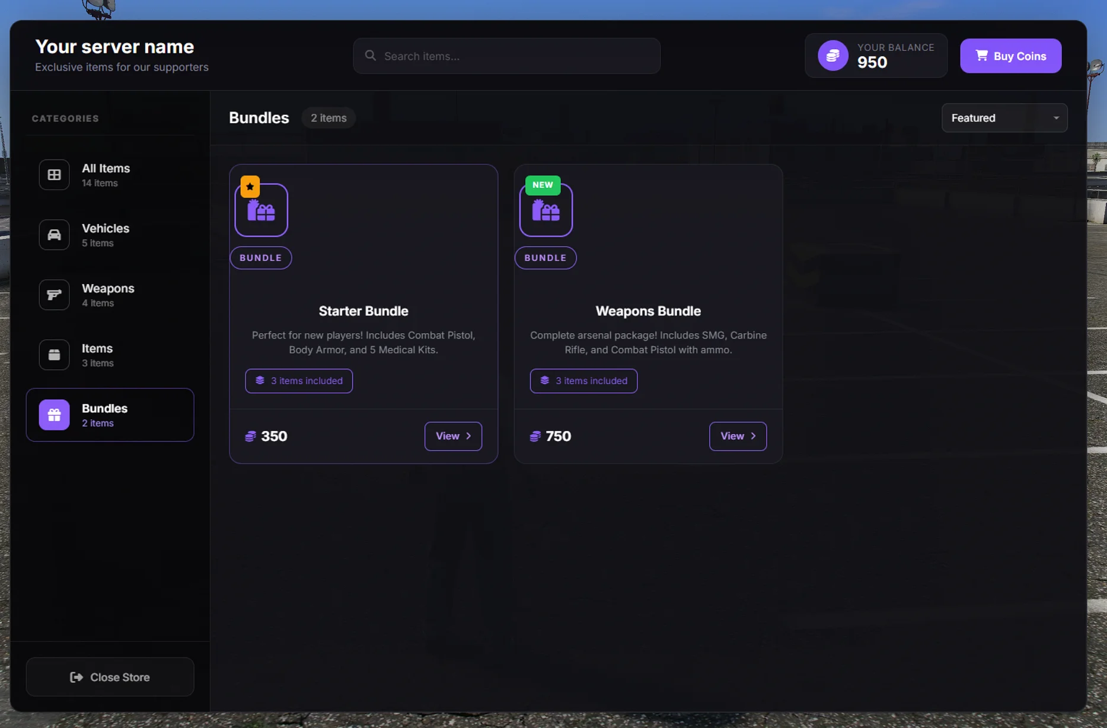View the Starter Bundle details
This screenshot has width=1107, height=728.
coord(453,436)
